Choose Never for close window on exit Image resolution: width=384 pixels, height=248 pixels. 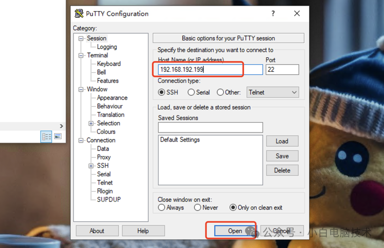tap(197, 207)
